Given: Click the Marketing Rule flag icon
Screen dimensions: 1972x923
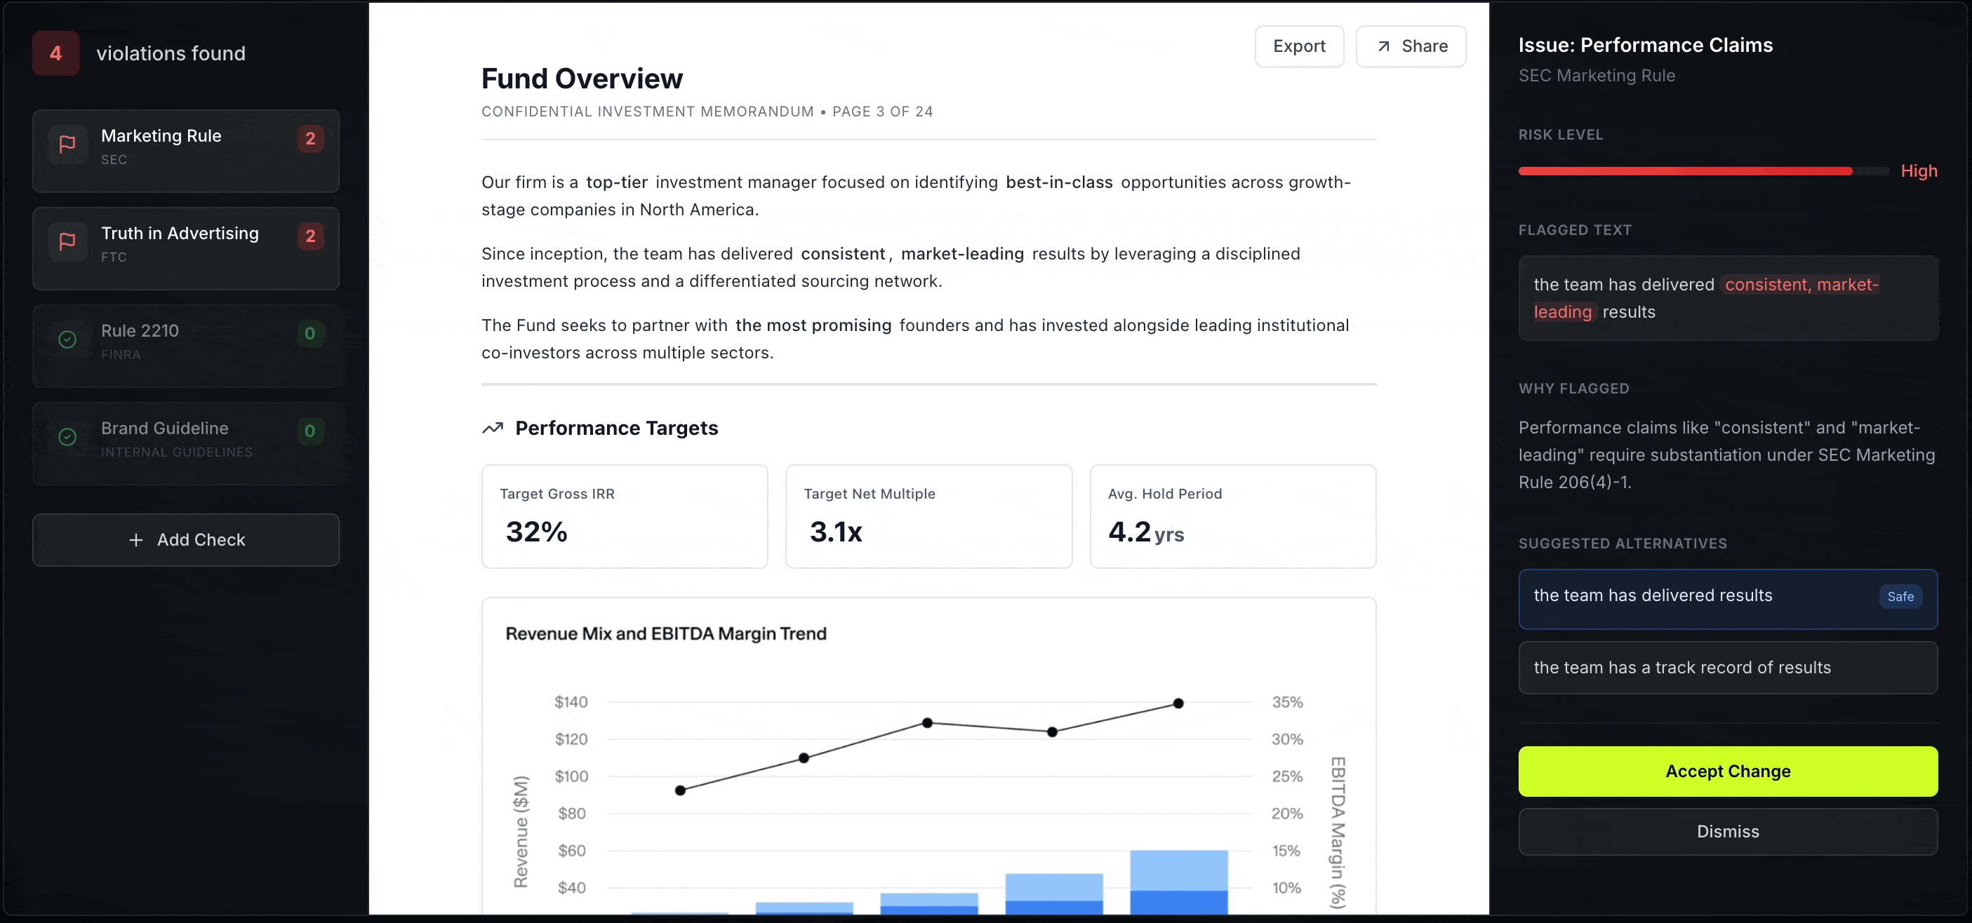Looking at the screenshot, I should pos(67,144).
